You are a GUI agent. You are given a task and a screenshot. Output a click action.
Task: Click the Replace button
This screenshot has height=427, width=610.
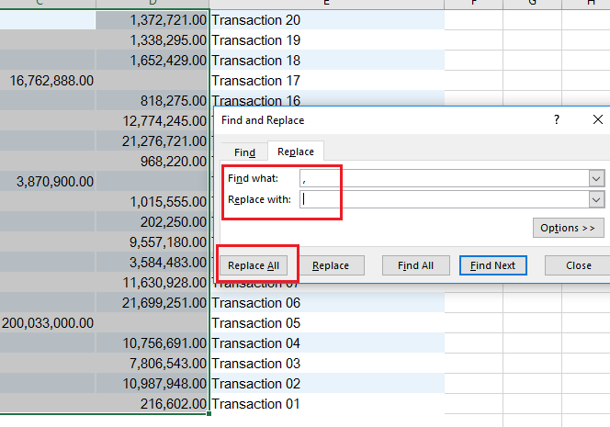[330, 265]
